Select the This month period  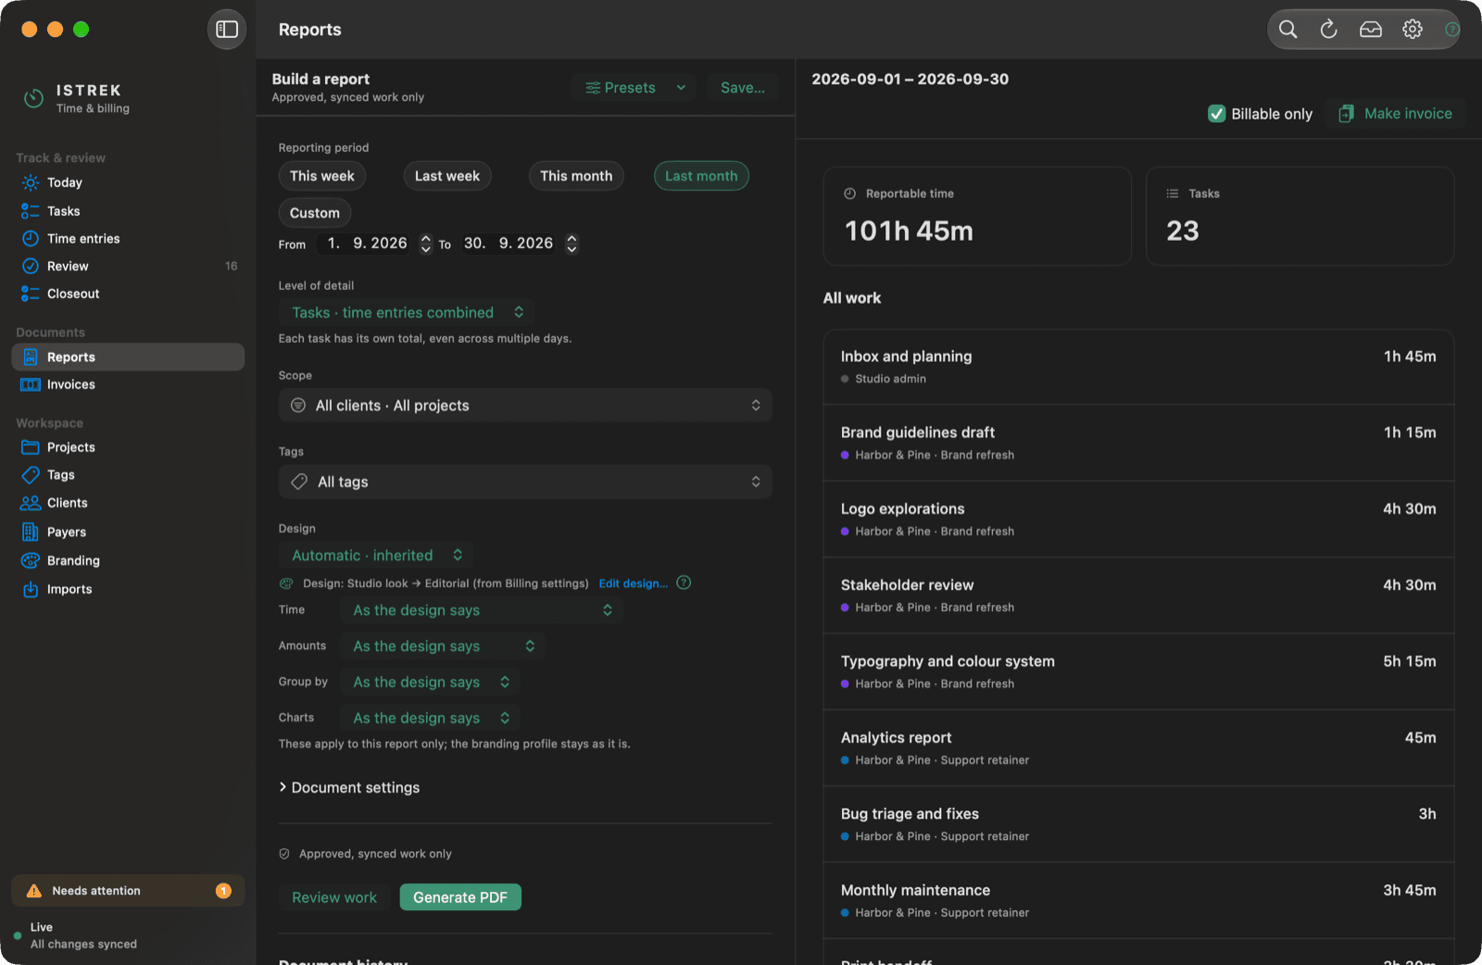coord(576,176)
